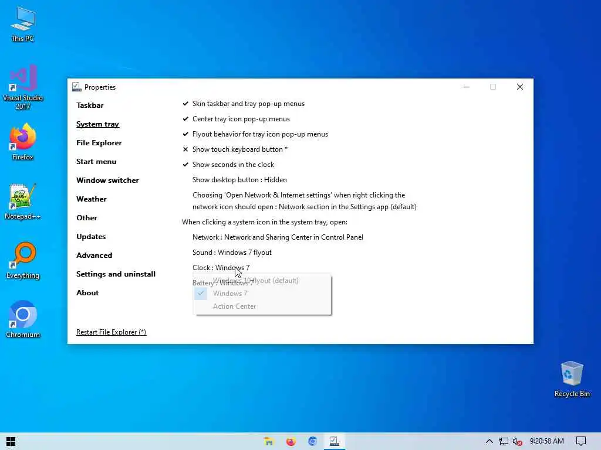Switch to the Window switcher section

tap(107, 180)
